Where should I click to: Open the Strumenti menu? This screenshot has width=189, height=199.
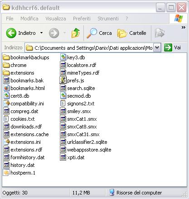tap(108, 19)
